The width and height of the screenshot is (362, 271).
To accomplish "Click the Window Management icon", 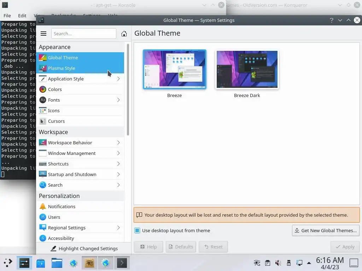I will [x=43, y=153].
